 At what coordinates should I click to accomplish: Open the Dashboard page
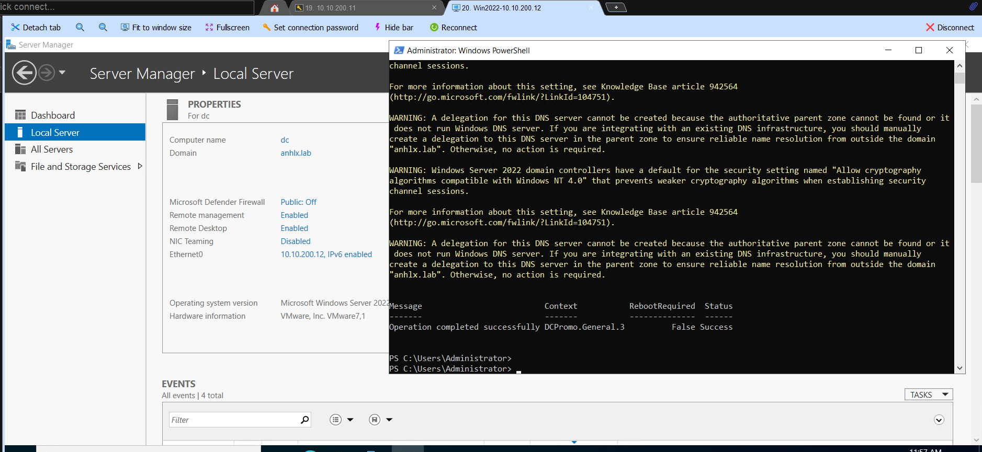pos(52,115)
